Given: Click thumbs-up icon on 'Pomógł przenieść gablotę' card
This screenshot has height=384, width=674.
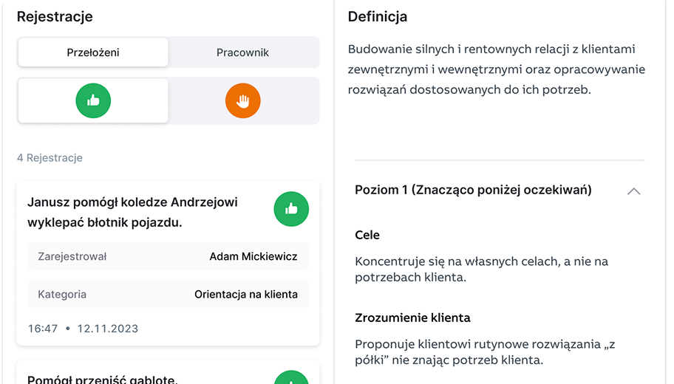Looking at the screenshot, I should click(291, 378).
